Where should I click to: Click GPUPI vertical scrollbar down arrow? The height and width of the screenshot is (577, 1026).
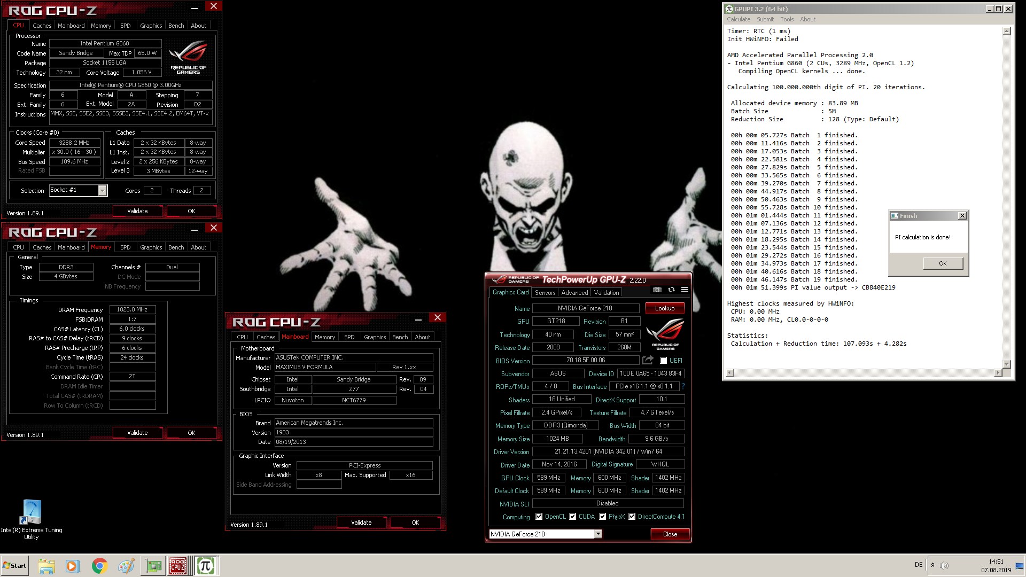(1006, 364)
